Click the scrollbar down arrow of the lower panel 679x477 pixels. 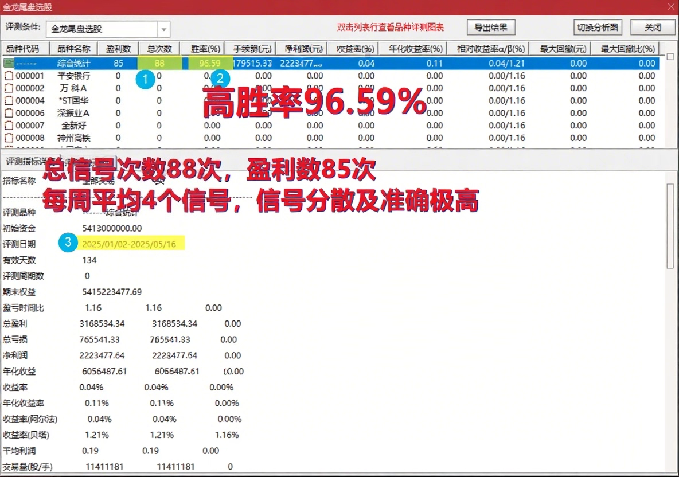pos(669,470)
